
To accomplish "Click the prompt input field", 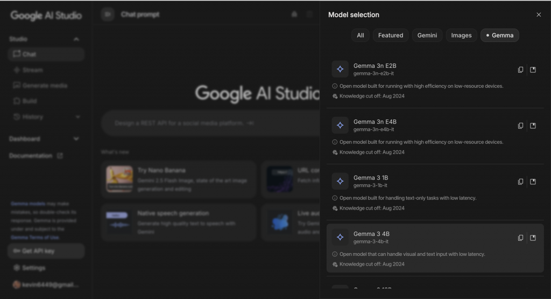I will (211, 123).
